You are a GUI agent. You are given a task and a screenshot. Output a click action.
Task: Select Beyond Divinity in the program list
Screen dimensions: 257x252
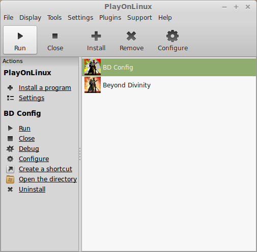(x=169, y=85)
